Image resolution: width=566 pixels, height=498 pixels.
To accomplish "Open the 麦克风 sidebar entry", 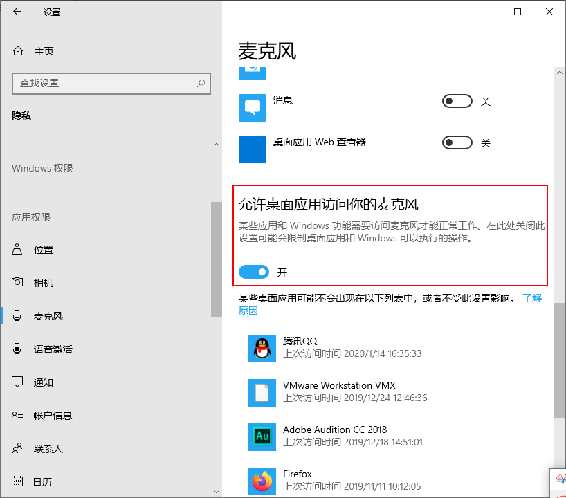I will [x=15, y=315].
